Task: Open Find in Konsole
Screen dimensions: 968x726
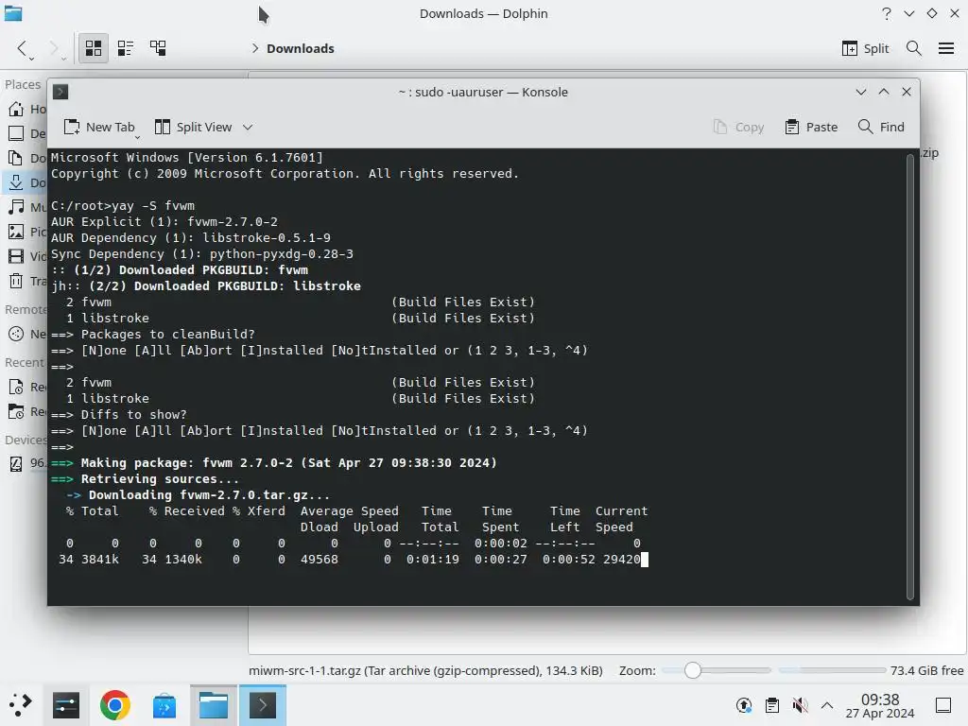Action: coord(881,128)
